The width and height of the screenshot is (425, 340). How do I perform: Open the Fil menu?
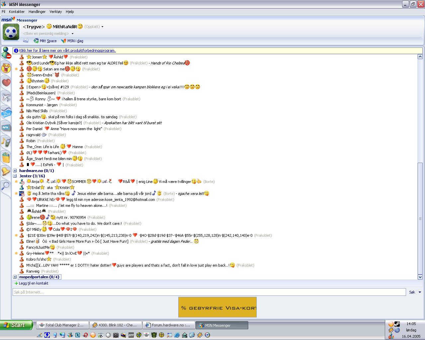tap(3, 12)
